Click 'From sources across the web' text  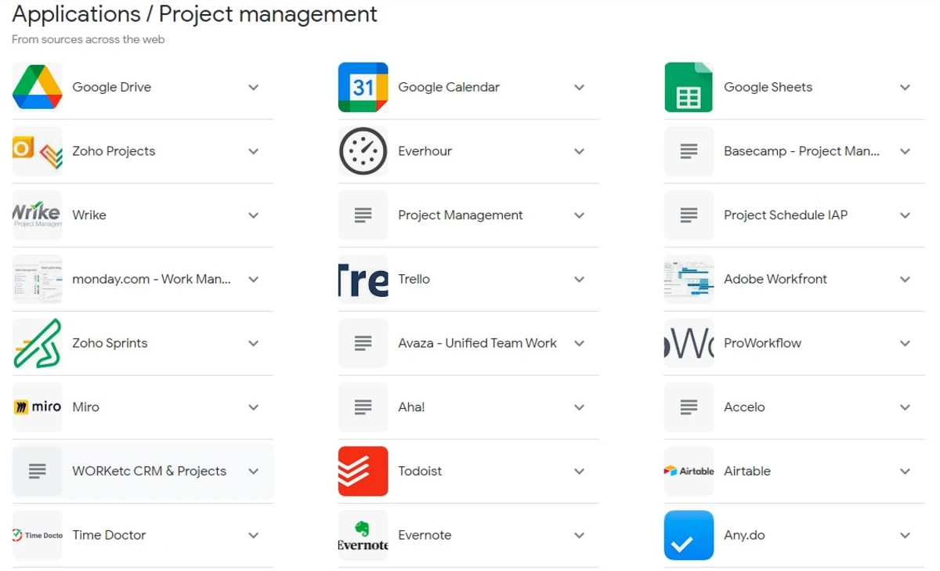coord(89,39)
